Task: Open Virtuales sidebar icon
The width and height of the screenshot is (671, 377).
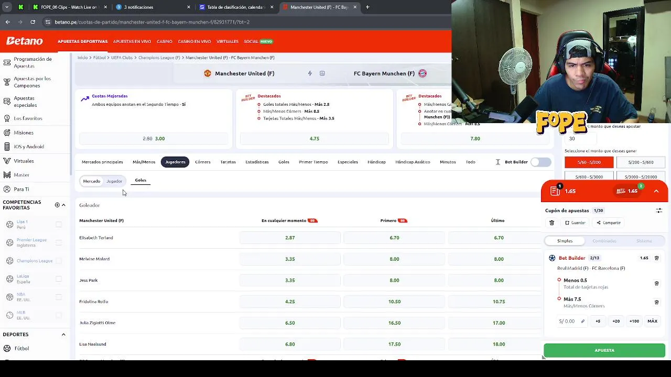Action: pyautogui.click(x=7, y=161)
